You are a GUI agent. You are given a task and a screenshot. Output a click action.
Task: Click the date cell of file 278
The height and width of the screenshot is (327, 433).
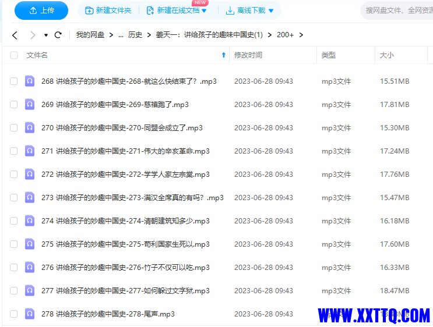point(263,314)
